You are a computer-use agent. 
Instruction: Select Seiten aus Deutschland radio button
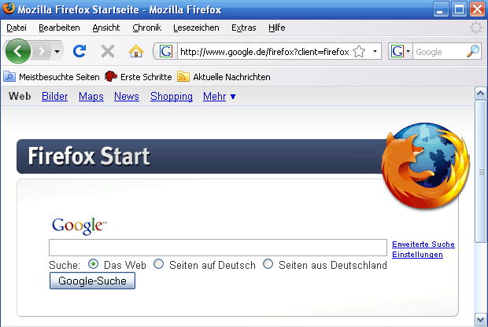click(268, 264)
